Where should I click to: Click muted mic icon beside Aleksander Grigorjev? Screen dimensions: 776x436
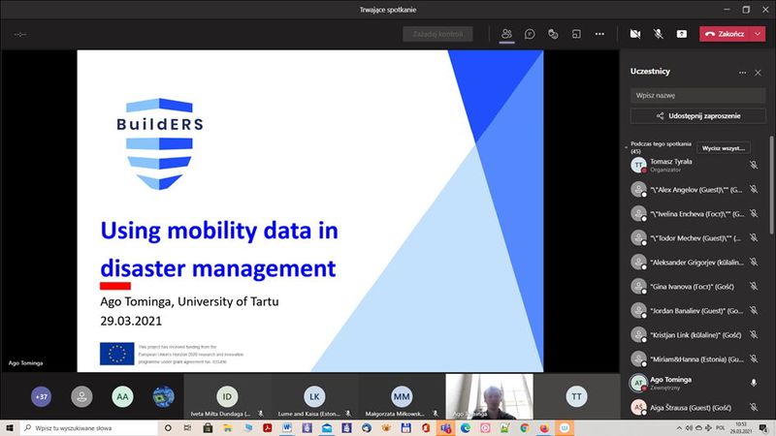(754, 262)
